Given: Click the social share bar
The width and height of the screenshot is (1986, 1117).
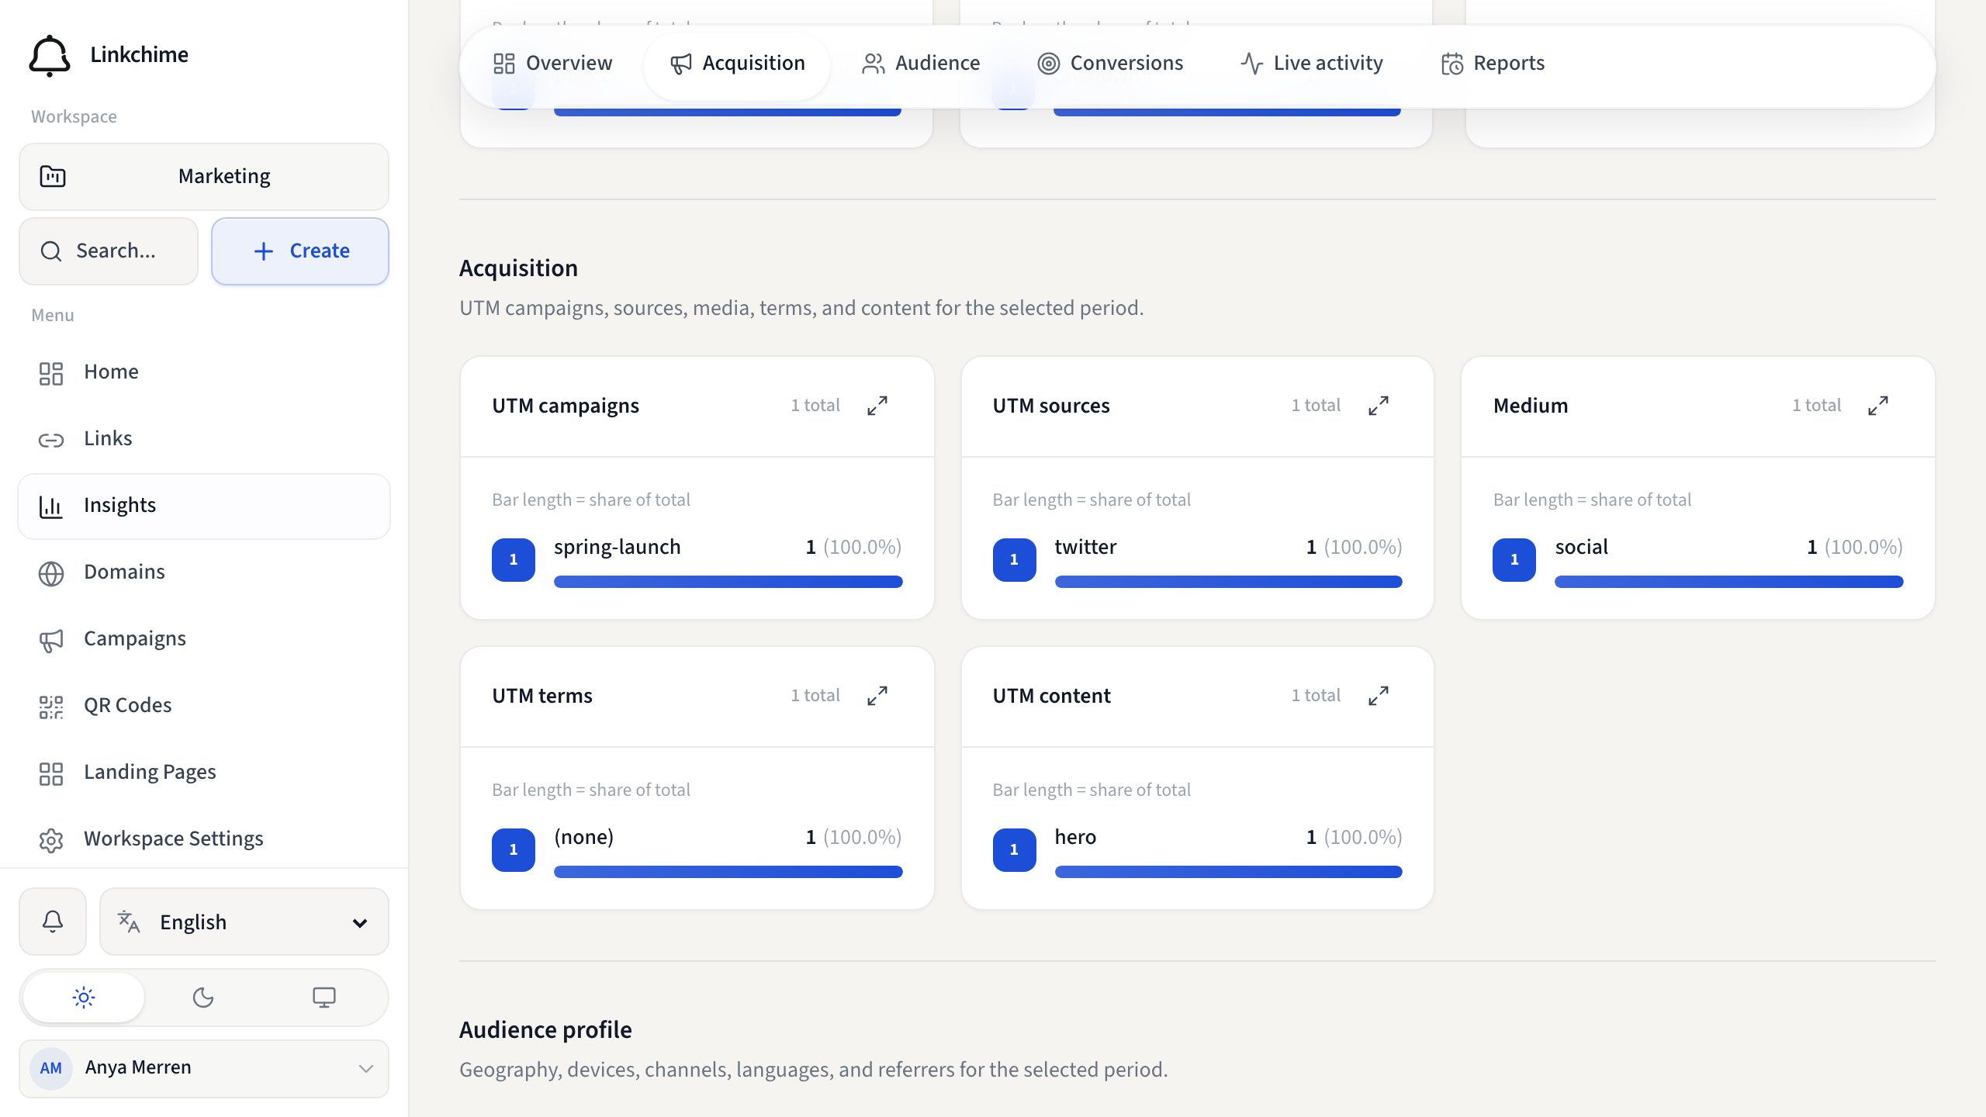Looking at the screenshot, I should pos(1728,582).
